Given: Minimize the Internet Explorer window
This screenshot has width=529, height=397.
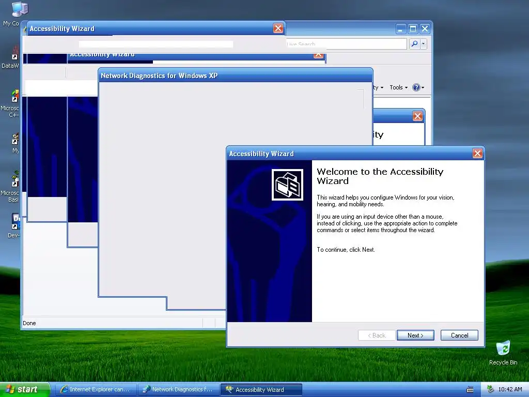Looking at the screenshot, I should [x=400, y=29].
